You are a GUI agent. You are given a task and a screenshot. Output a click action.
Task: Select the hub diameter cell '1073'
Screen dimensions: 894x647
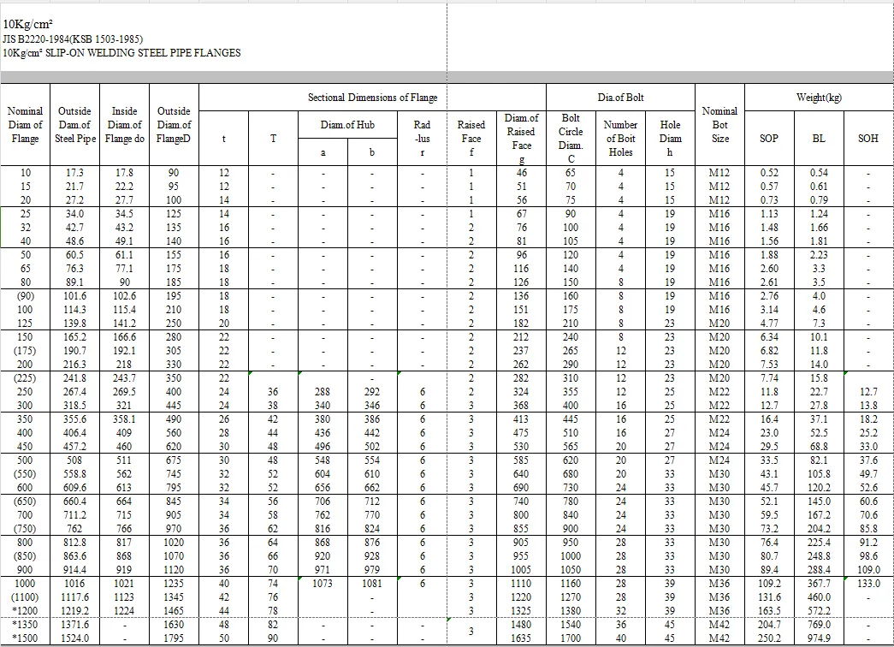click(323, 584)
